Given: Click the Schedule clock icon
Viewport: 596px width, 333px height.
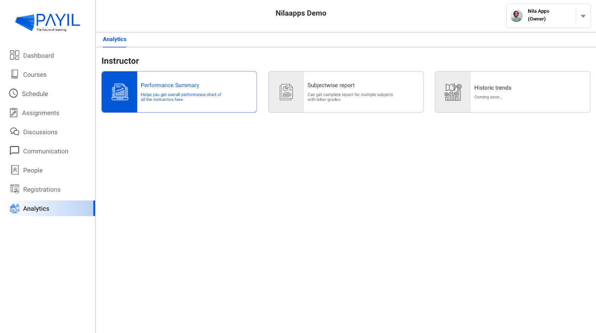Looking at the screenshot, I should click(13, 93).
